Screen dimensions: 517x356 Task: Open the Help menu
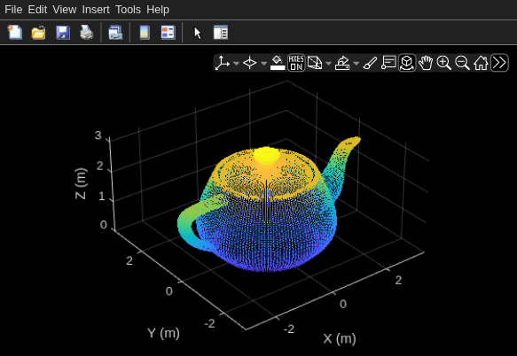tap(158, 10)
